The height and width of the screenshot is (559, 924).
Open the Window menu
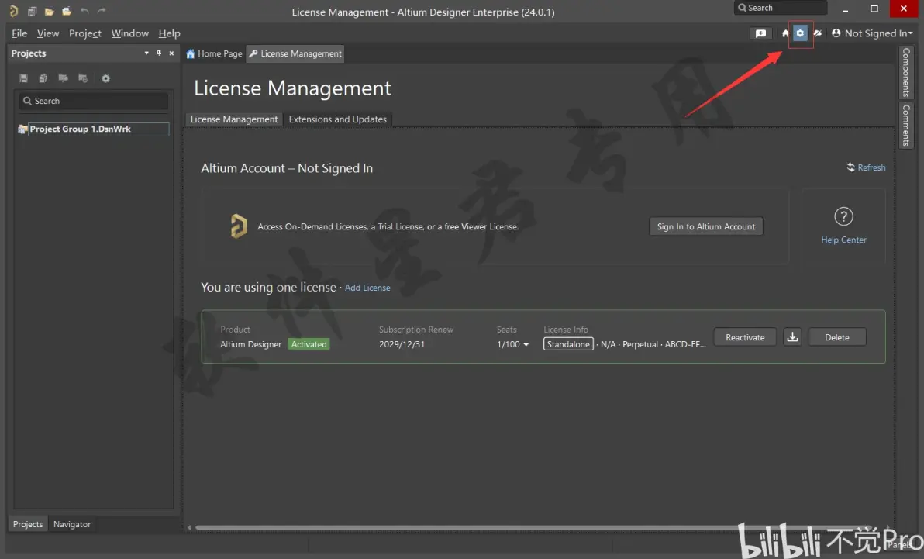point(129,33)
